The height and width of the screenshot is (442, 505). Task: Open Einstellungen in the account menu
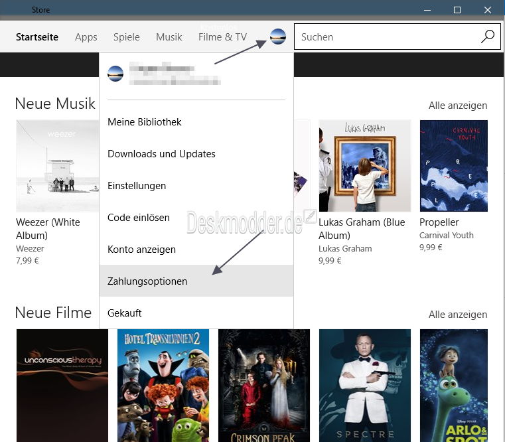(196, 186)
